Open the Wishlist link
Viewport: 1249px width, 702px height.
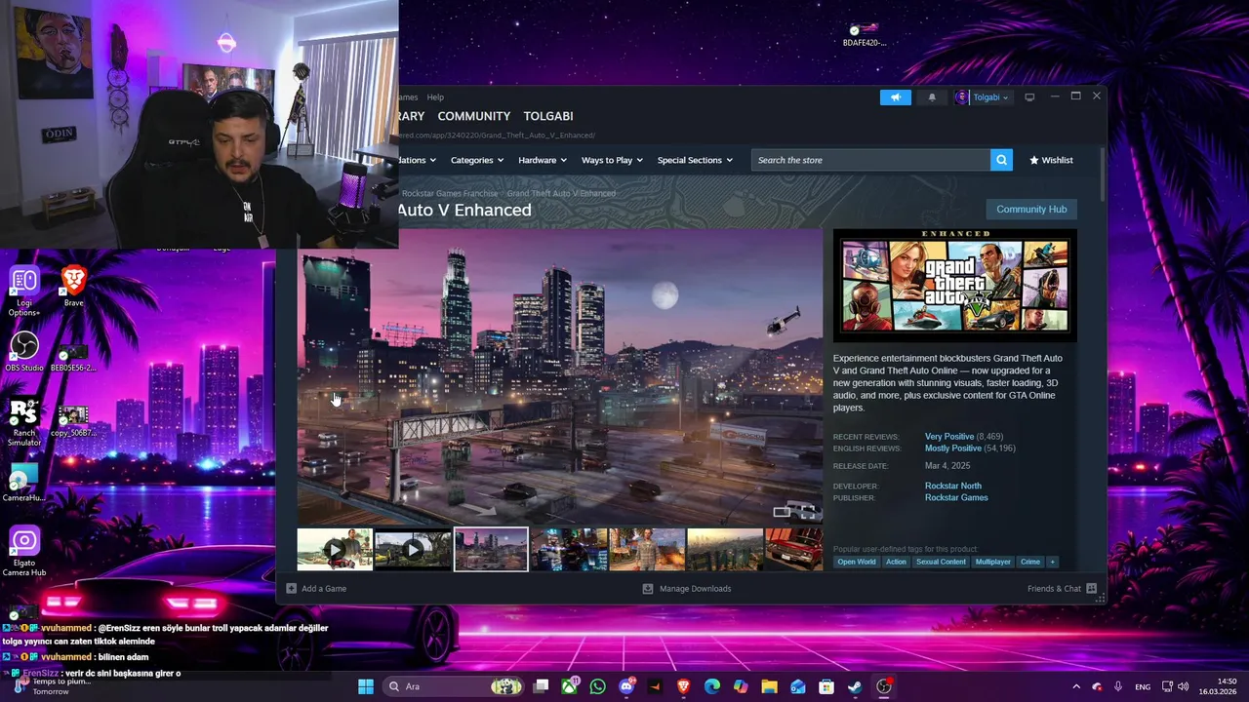1051,160
